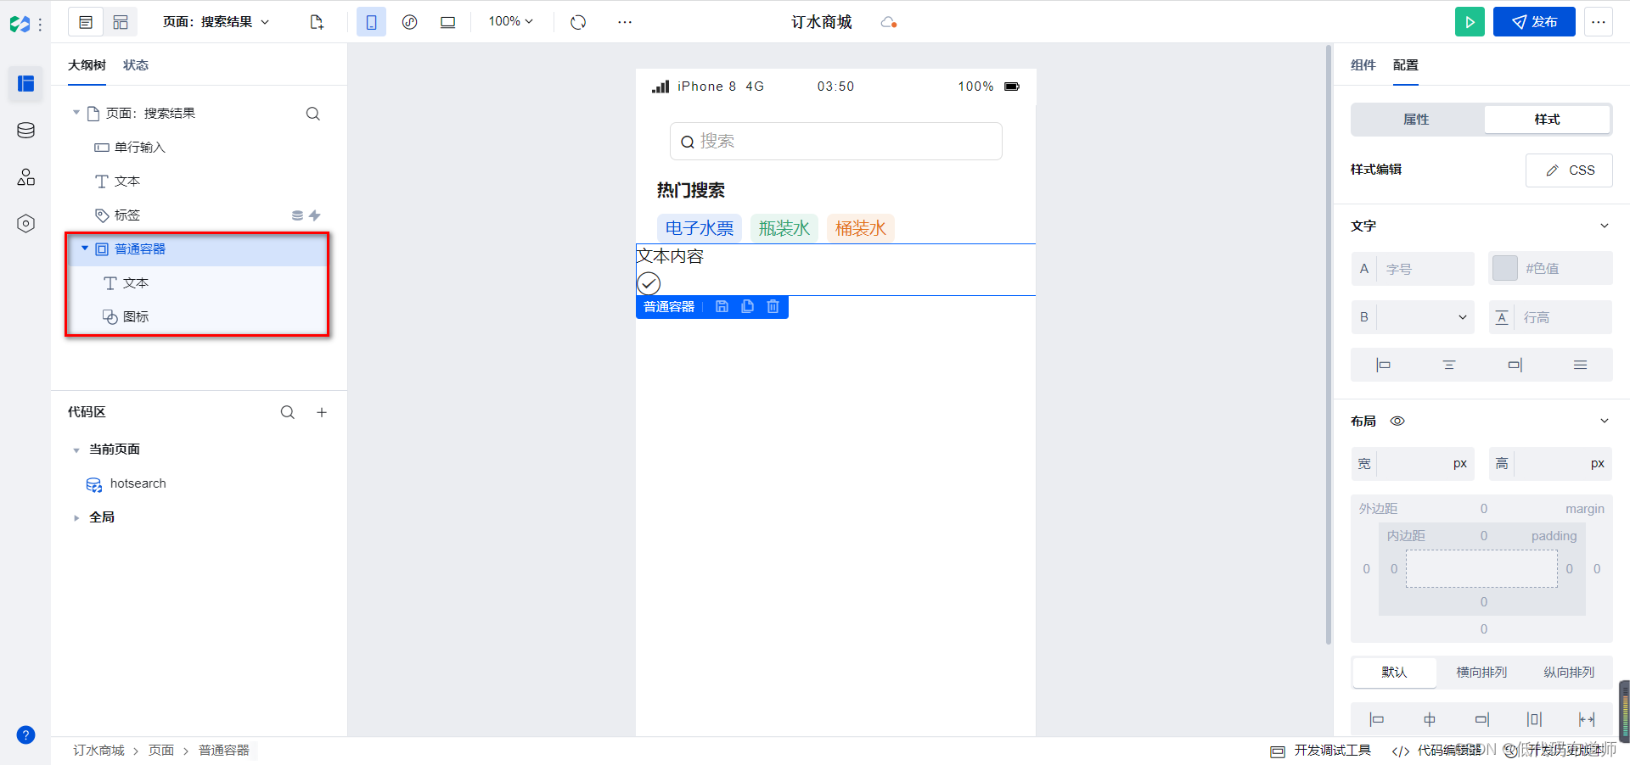Collapse the 页面: 搜索结果 tree node
The width and height of the screenshot is (1630, 765).
tap(76, 113)
